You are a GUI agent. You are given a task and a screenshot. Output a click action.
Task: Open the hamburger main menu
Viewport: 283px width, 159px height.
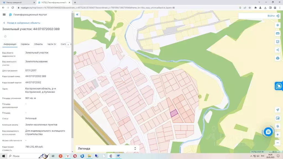pos(4,15)
